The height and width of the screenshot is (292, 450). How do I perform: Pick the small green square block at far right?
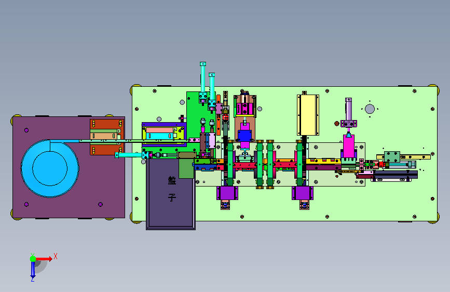tap(392, 156)
